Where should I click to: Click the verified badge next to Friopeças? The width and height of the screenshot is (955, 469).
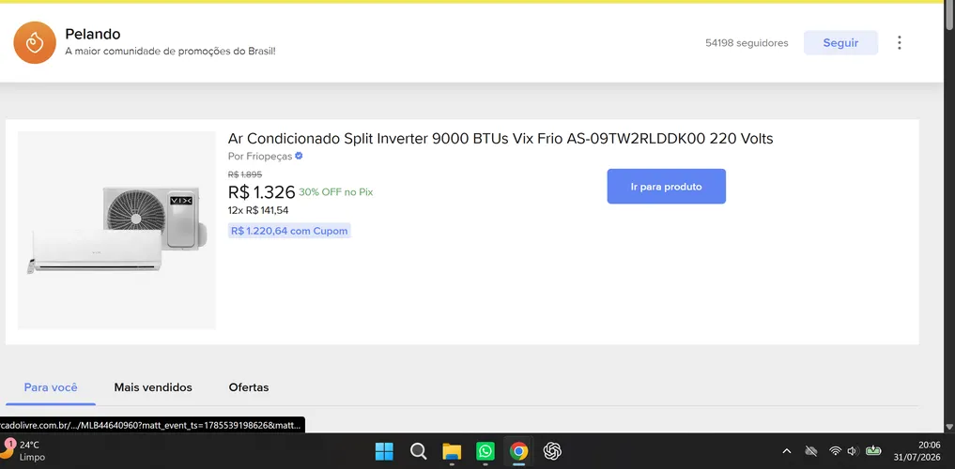click(x=299, y=156)
